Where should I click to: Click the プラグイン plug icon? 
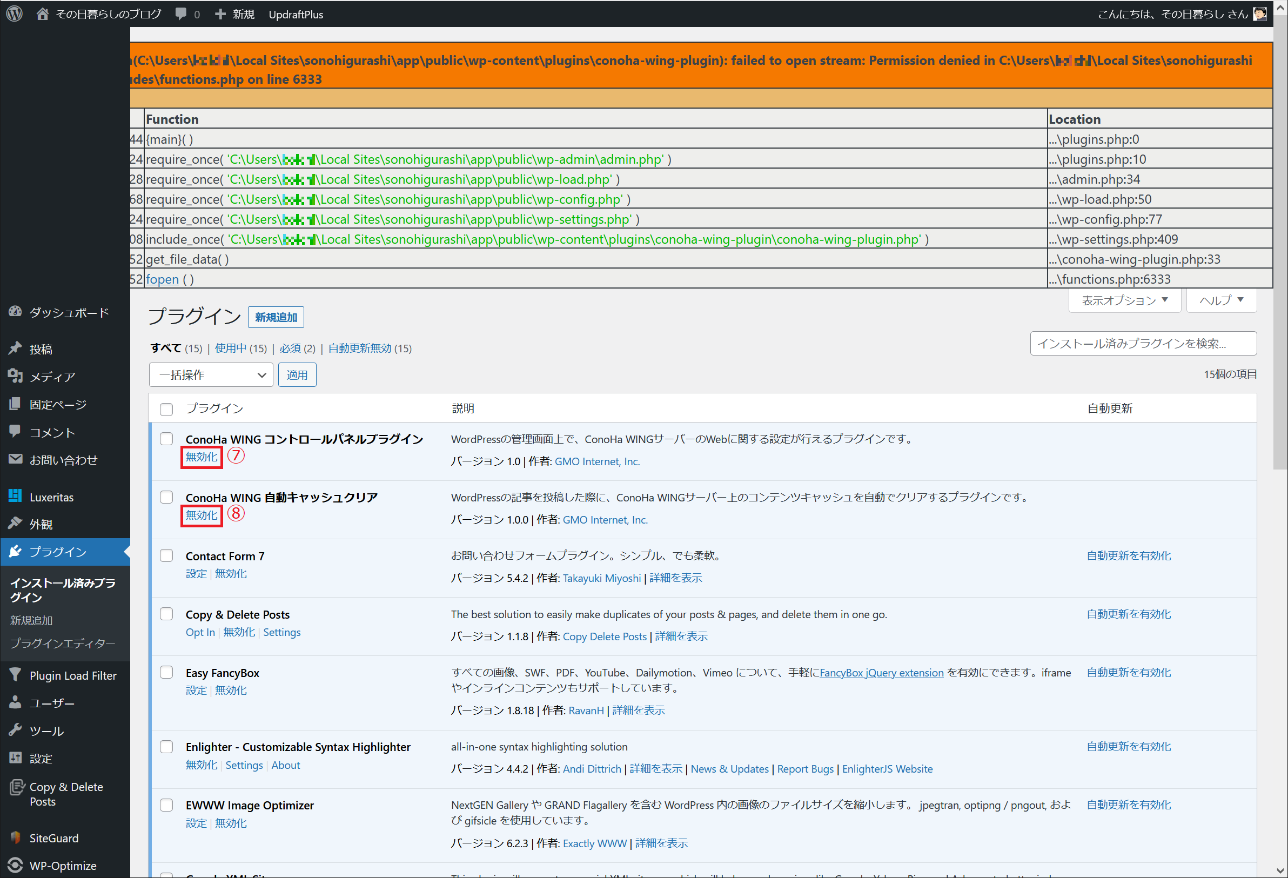pyautogui.click(x=15, y=552)
